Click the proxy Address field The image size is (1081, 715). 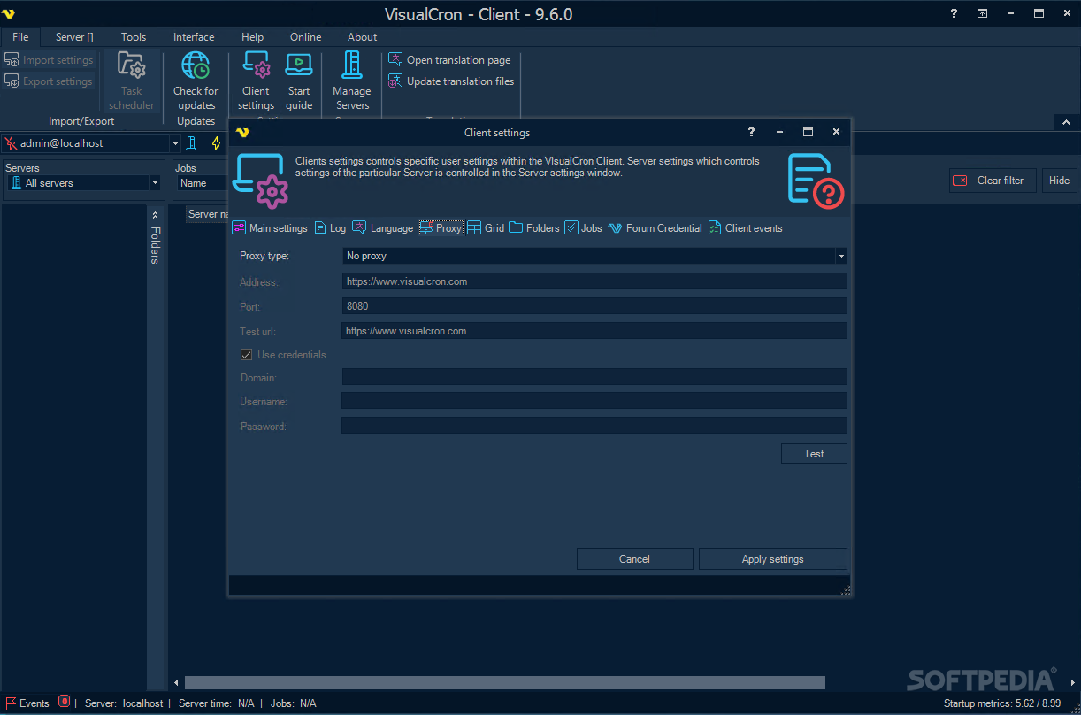click(x=594, y=281)
